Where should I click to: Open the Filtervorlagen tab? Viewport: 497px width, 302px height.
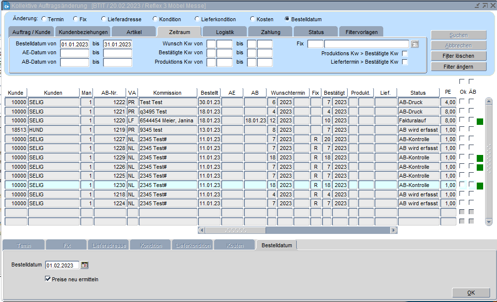[361, 32]
